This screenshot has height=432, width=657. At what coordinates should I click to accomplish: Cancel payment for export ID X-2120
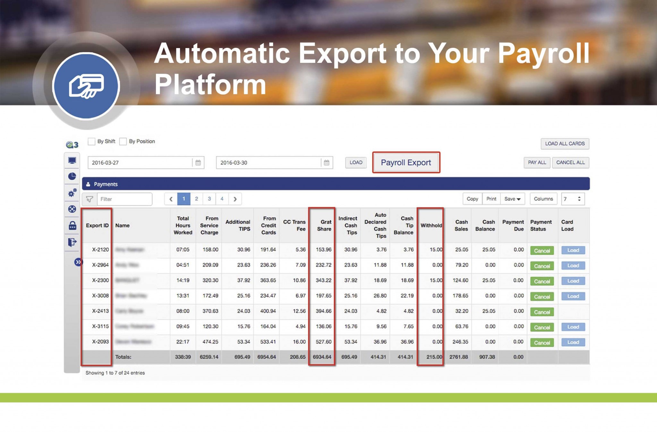coord(542,251)
